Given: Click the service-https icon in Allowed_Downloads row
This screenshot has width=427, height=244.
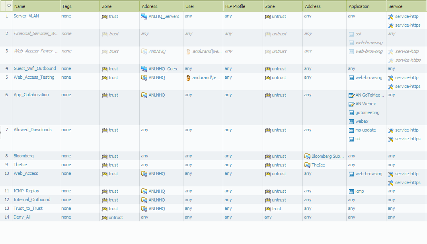Looking at the screenshot, I should tap(391, 139).
